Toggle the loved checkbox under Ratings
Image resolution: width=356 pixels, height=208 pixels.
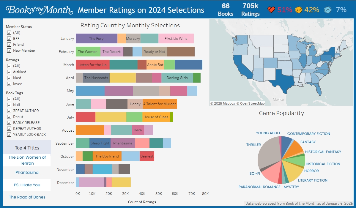pos(9,83)
